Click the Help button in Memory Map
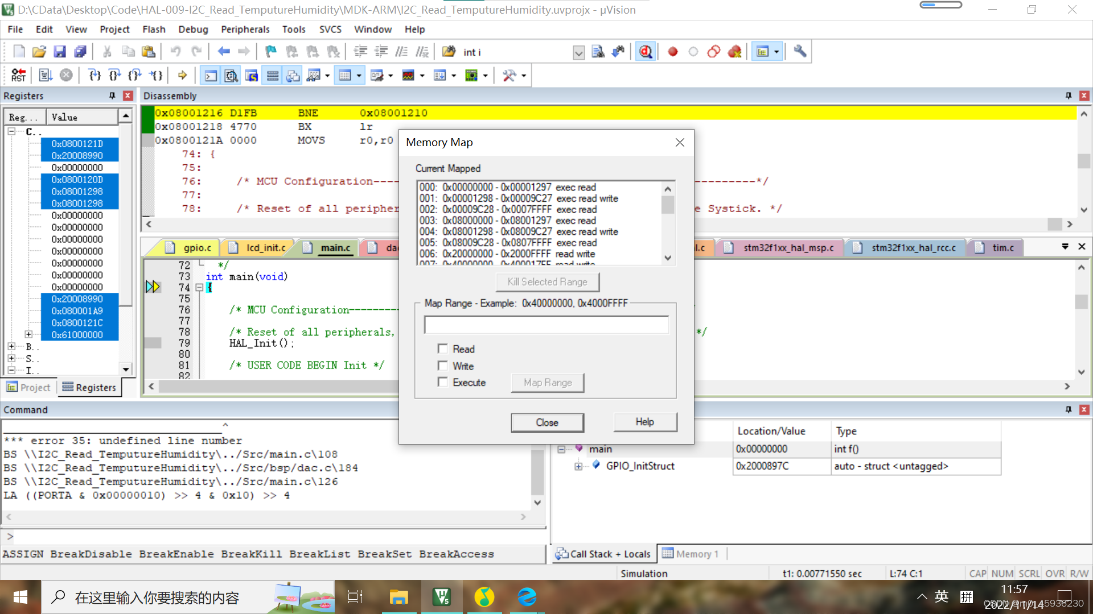Viewport: 1093px width, 614px height. pos(644,422)
